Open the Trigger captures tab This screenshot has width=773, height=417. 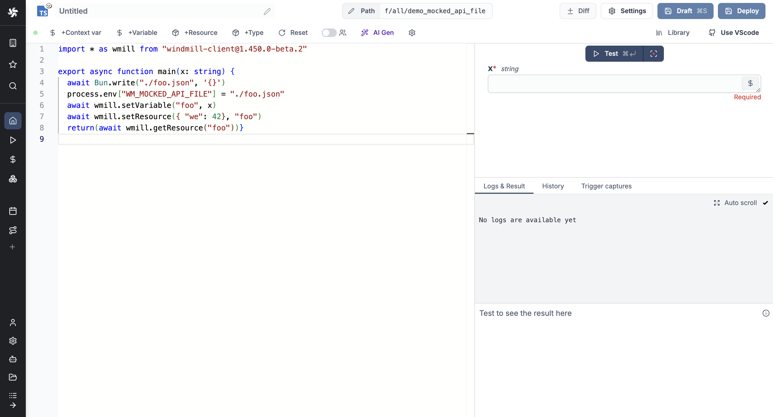606,186
